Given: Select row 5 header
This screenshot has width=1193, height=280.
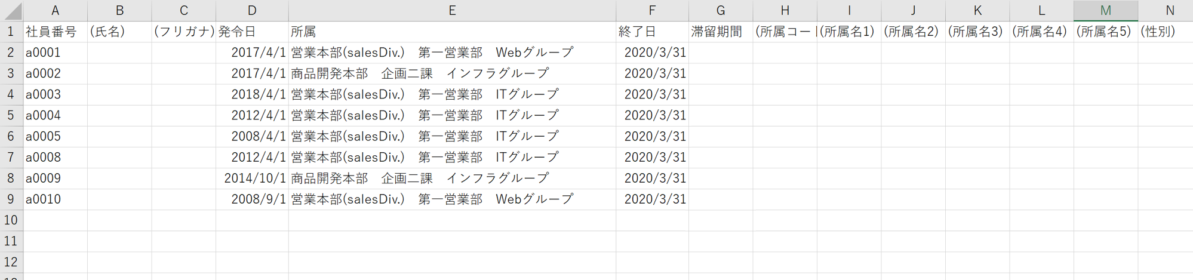Looking at the screenshot, I should tap(11, 115).
